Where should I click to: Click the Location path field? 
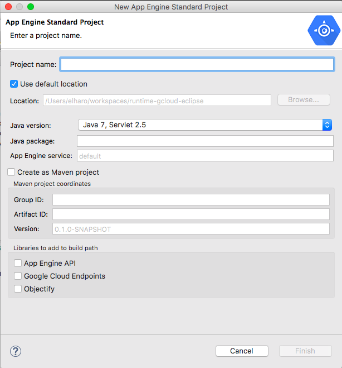157,101
